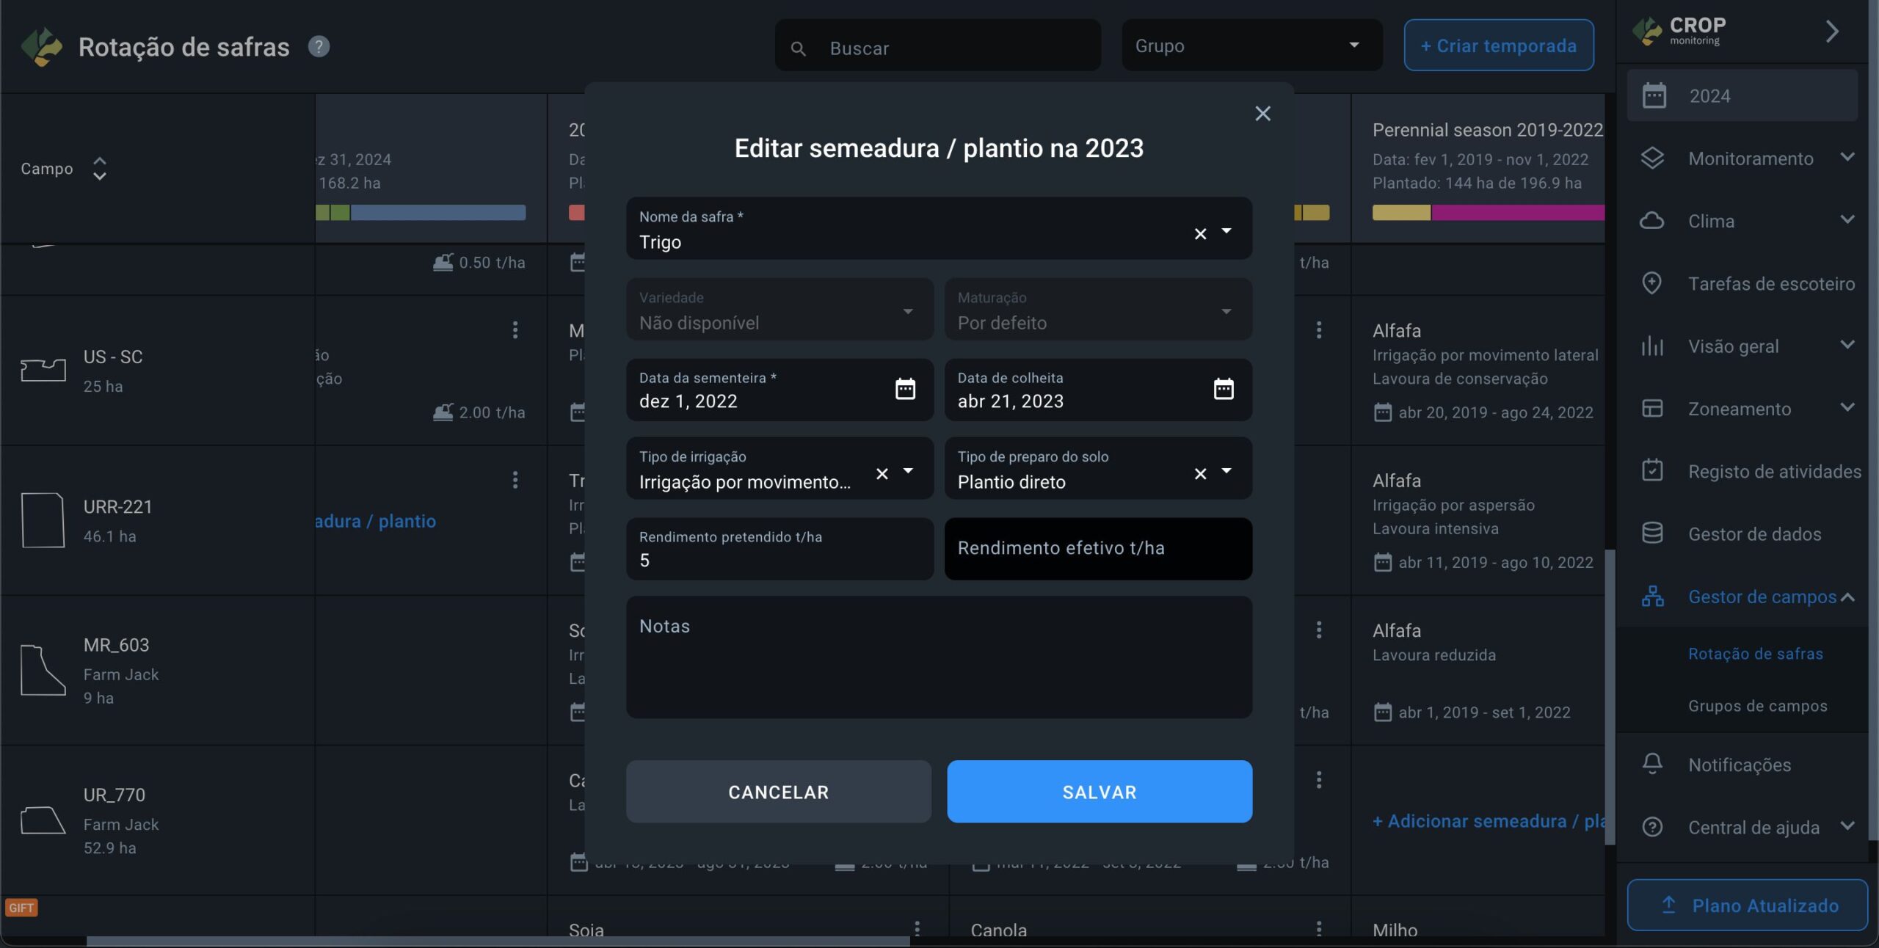
Task: Sort fields by Campo column arrows
Action: 100,169
